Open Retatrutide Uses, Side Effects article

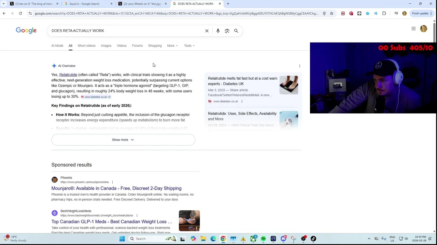point(242,116)
